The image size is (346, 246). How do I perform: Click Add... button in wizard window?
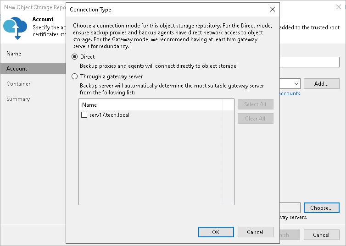(x=321, y=84)
